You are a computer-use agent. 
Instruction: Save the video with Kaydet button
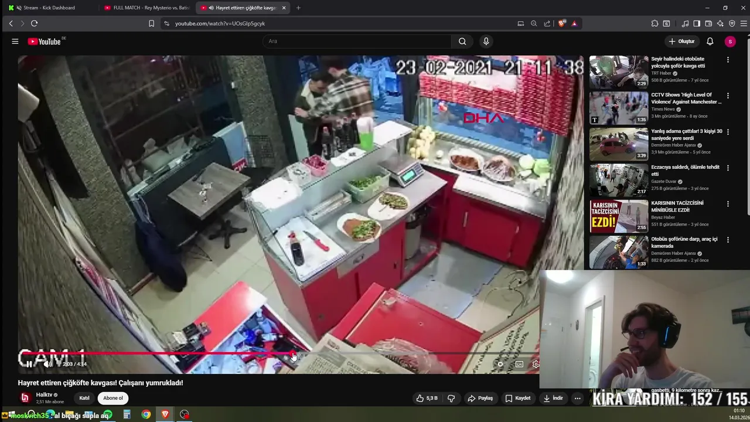pyautogui.click(x=517, y=398)
